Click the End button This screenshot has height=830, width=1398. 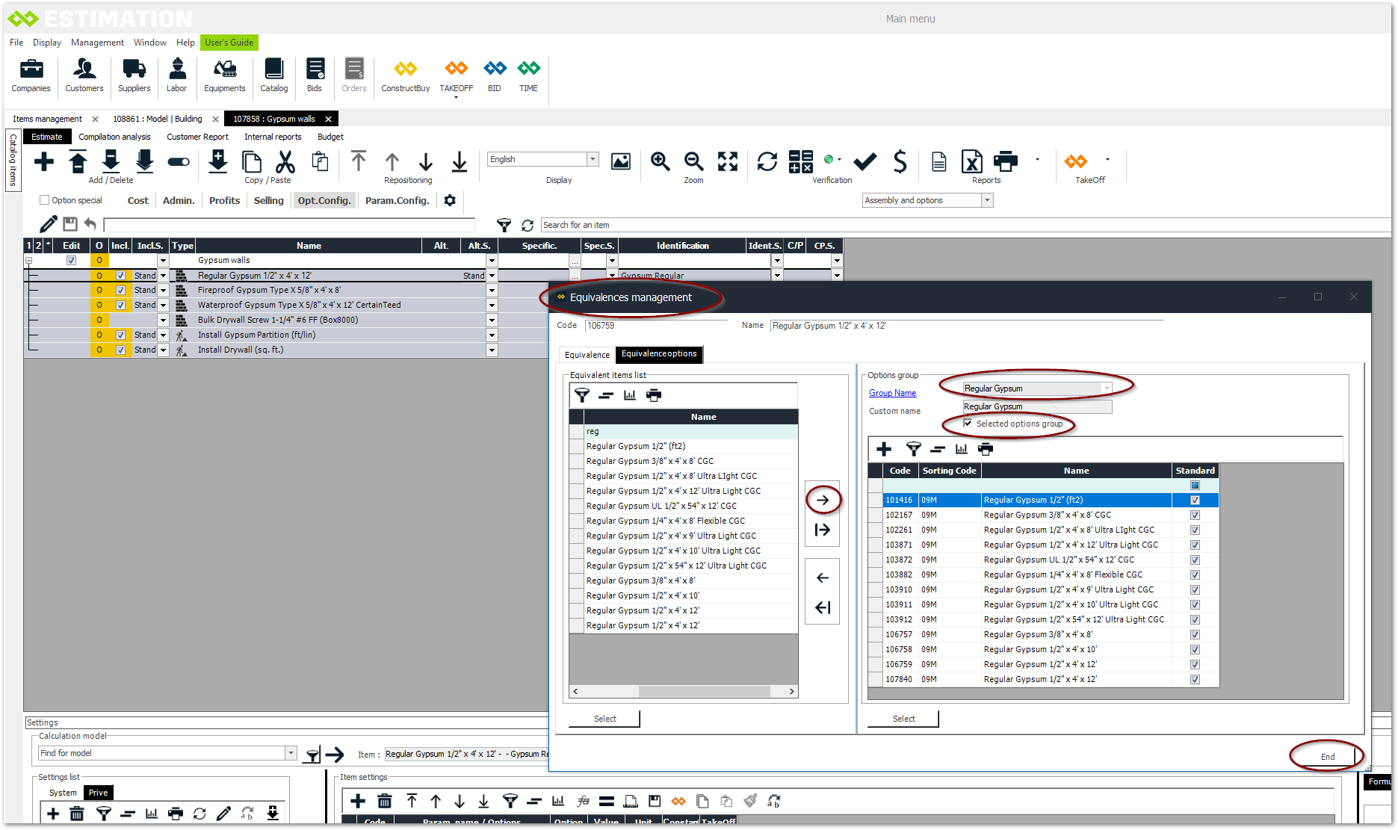[1327, 757]
